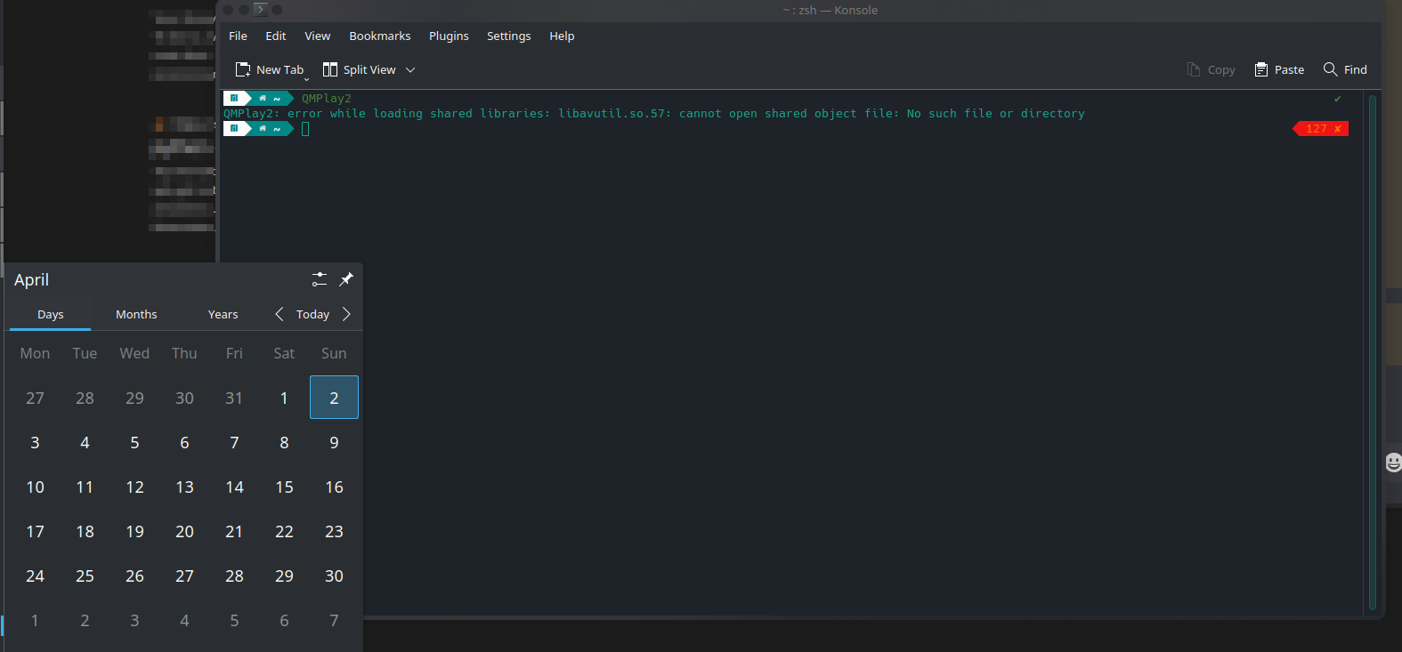Image resolution: width=1402 pixels, height=652 pixels.
Task: Click the Today button in calendar
Action: pyautogui.click(x=312, y=314)
